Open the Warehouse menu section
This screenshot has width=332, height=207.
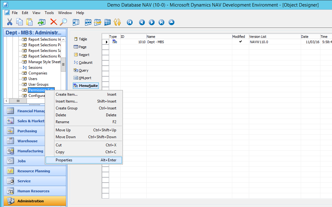[x=27, y=141]
